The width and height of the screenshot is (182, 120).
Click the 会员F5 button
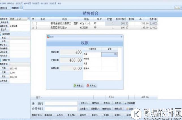pyautogui.click(x=60, y=115)
